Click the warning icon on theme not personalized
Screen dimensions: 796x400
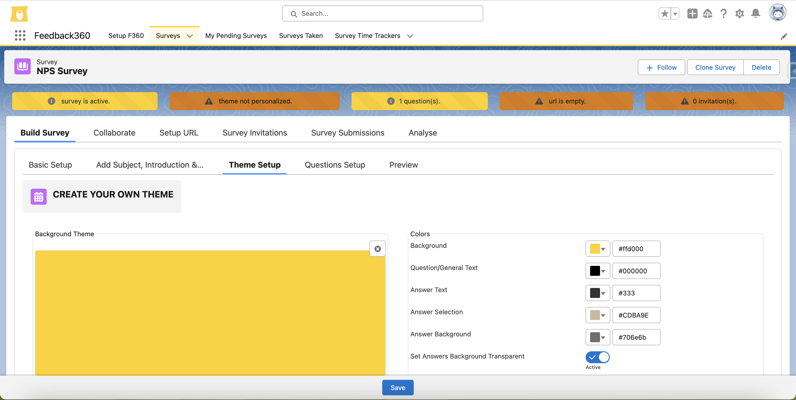pyautogui.click(x=209, y=101)
